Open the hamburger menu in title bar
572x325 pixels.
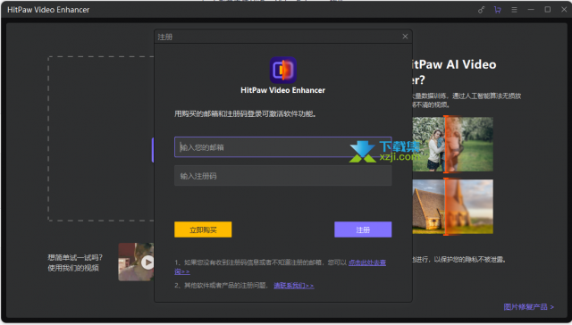pos(515,10)
